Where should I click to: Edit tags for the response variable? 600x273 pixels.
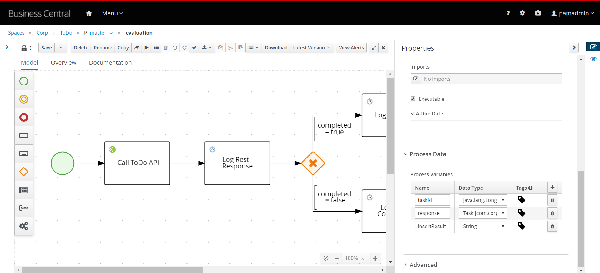521,213
